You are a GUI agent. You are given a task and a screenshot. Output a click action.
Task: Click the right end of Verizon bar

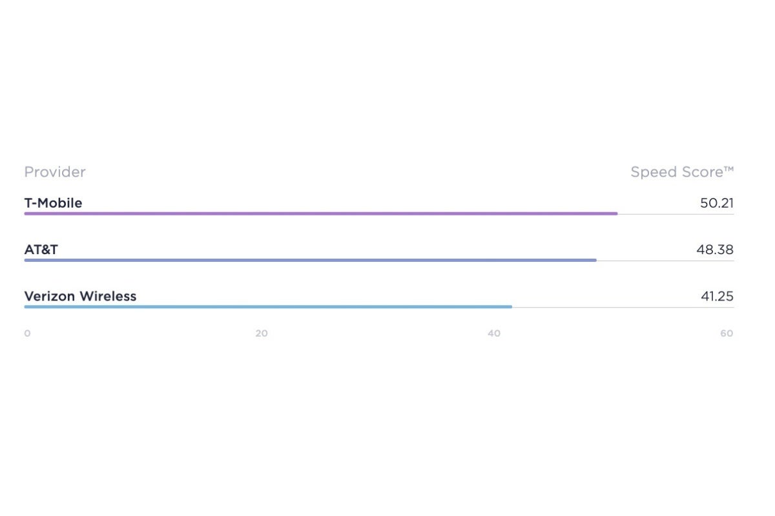click(510, 306)
